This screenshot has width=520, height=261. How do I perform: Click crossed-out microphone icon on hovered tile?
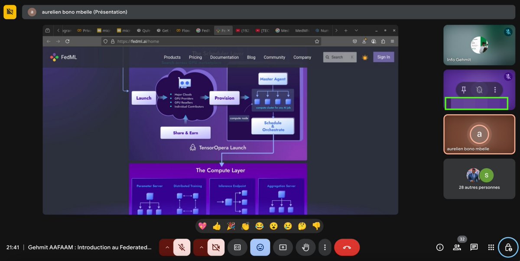click(479, 90)
